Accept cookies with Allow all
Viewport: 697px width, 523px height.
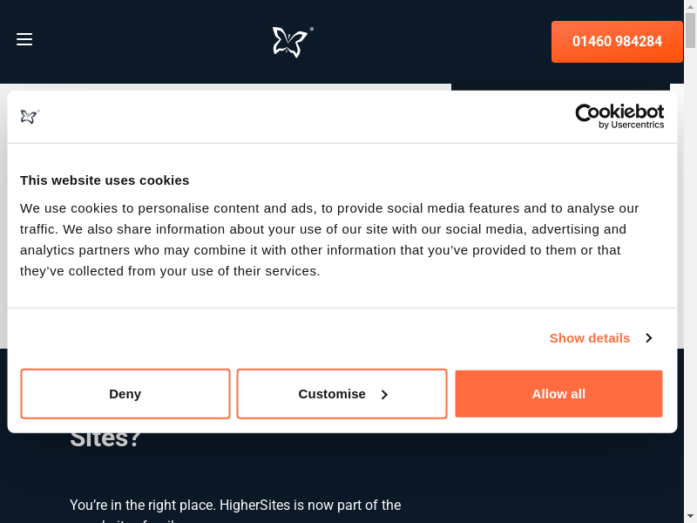[558, 394]
